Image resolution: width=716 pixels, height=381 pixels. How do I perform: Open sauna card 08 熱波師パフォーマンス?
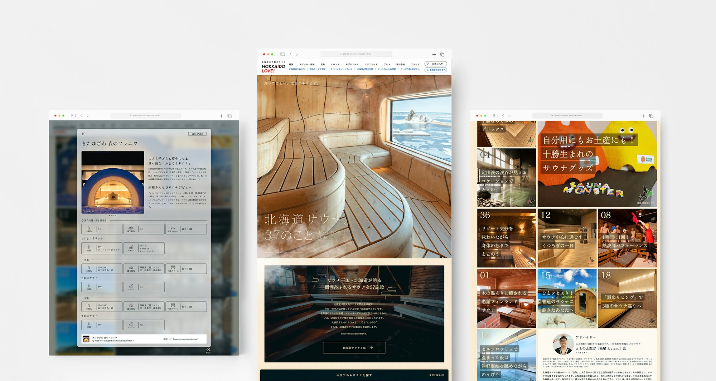(628, 238)
